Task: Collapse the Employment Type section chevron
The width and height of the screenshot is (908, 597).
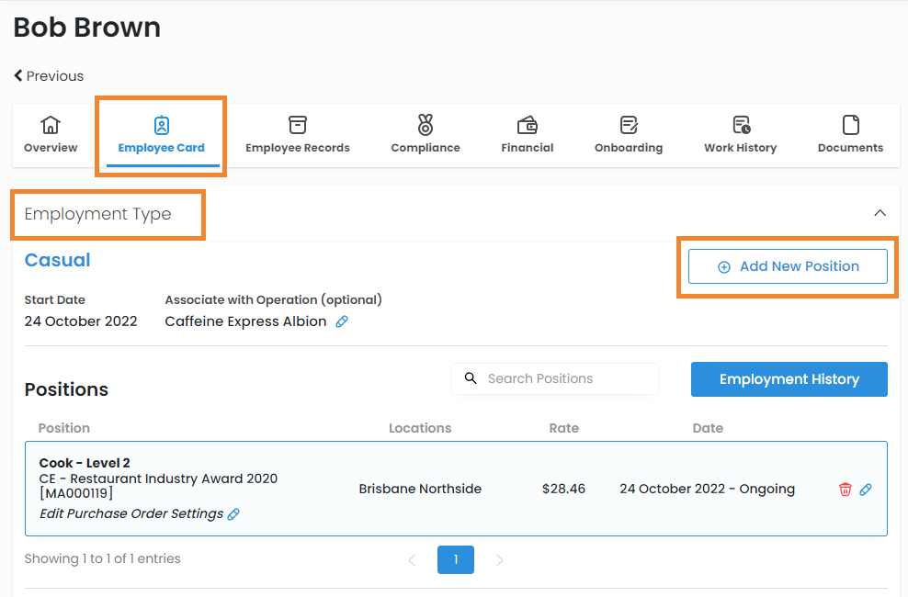Action: click(x=880, y=213)
